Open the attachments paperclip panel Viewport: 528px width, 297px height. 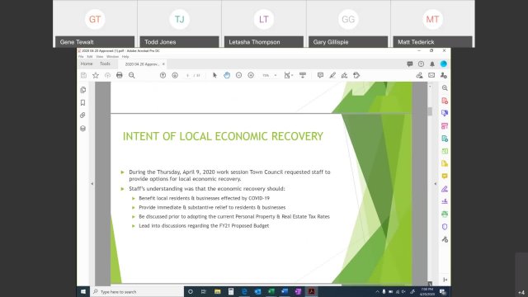[82, 115]
